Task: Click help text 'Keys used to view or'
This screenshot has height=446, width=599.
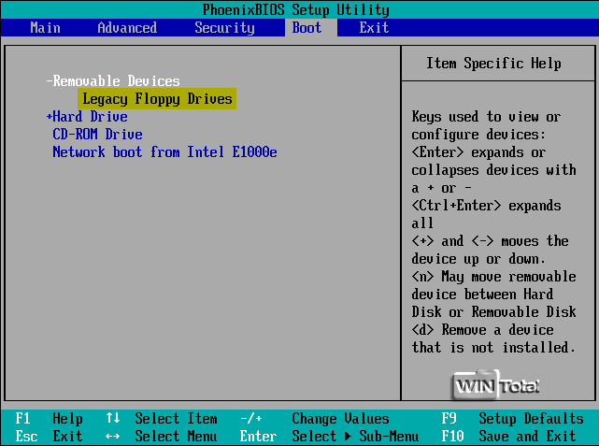Action: [486, 117]
